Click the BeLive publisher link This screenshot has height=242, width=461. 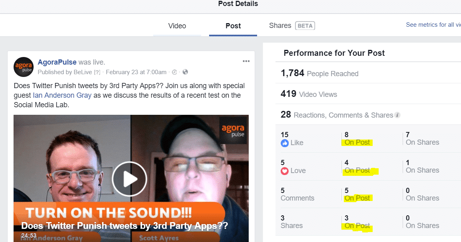pyautogui.click(x=83, y=72)
